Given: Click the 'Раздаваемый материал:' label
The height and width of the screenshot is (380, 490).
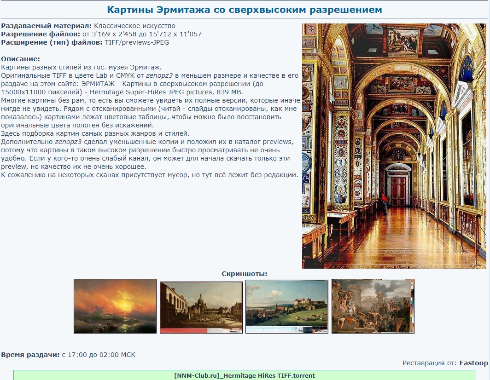Looking at the screenshot, I should pyautogui.click(x=47, y=26).
